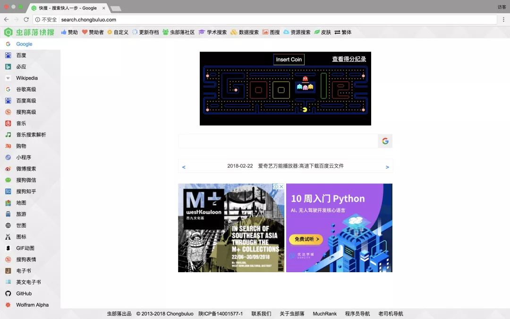Open the GIF动图 icon
Screen dimensions: 510x319
8,248
